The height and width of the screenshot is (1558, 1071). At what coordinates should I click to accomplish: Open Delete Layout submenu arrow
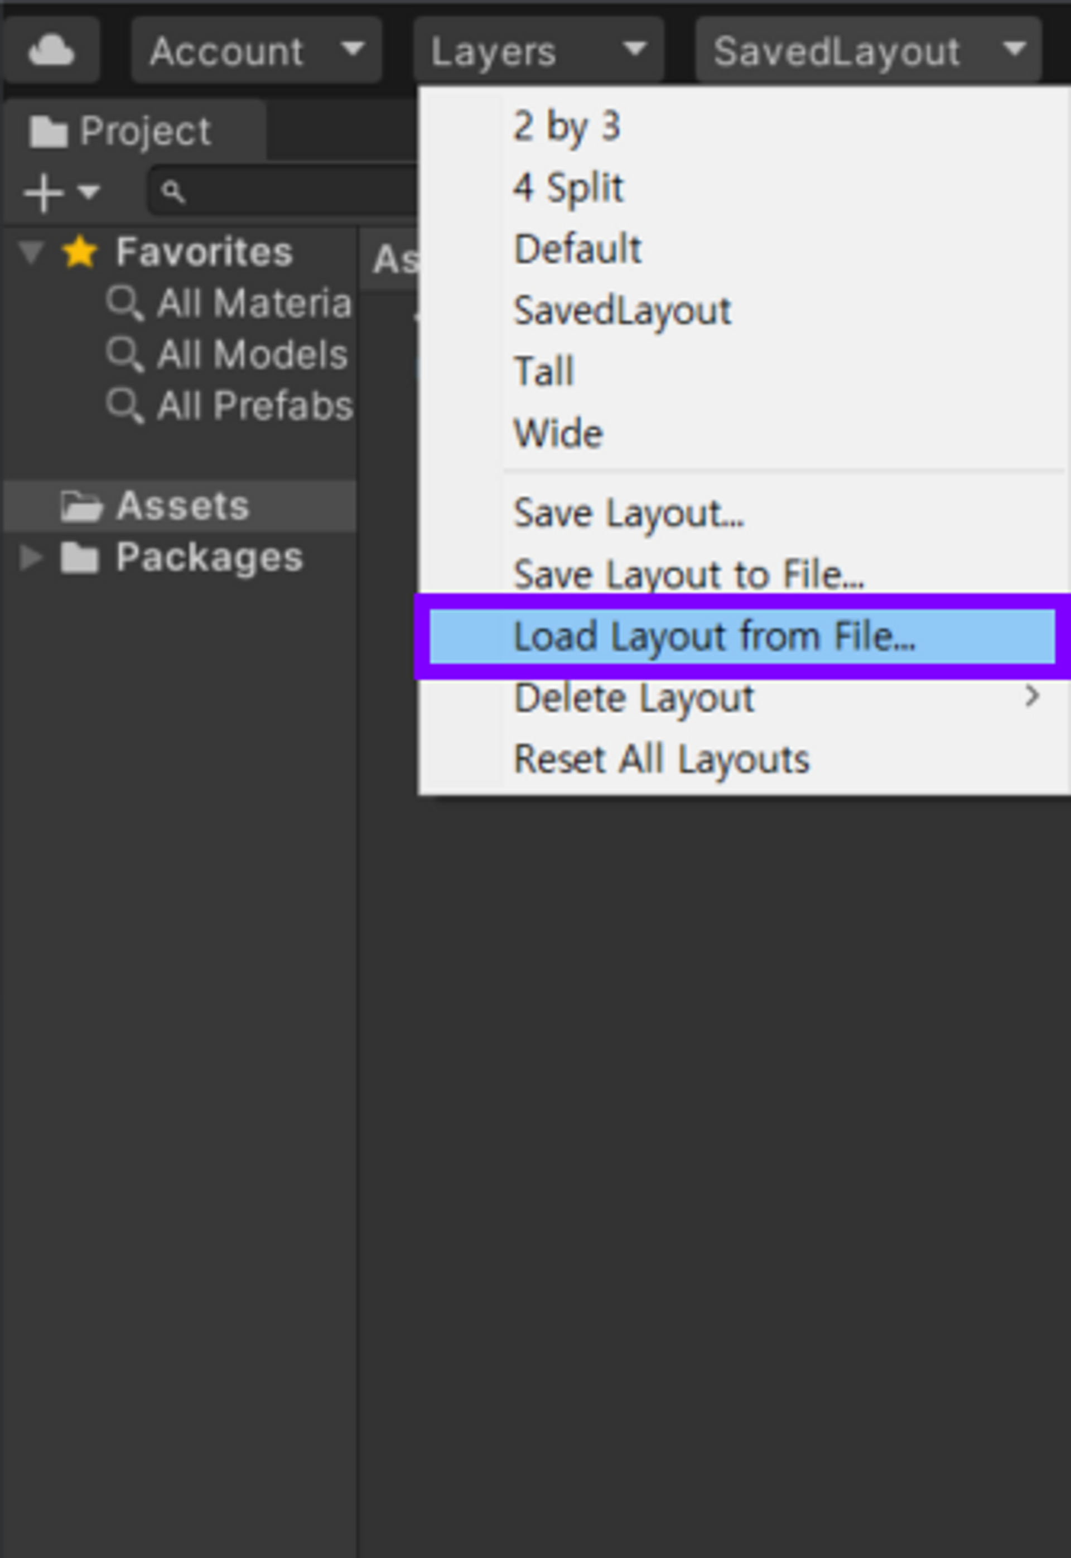click(1032, 697)
